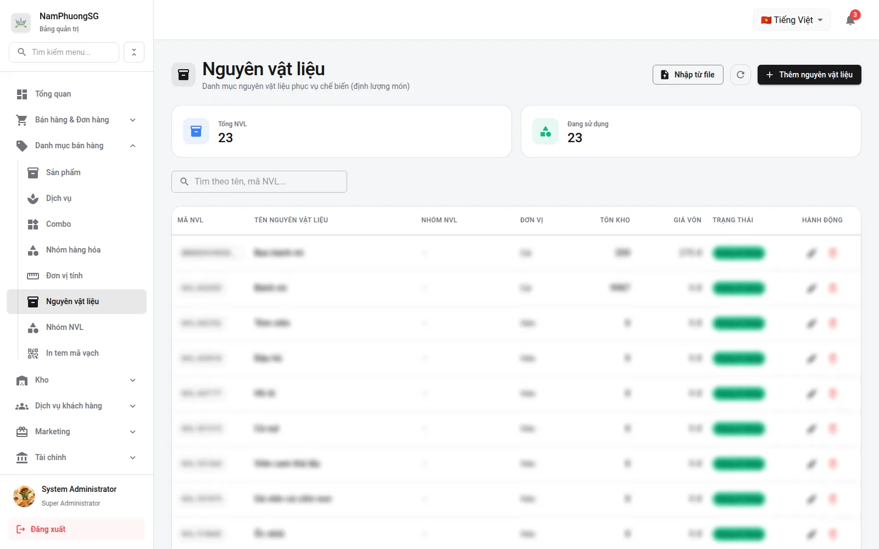Expand the Kho menu section
Screen dimensions: 879x549
coord(77,380)
